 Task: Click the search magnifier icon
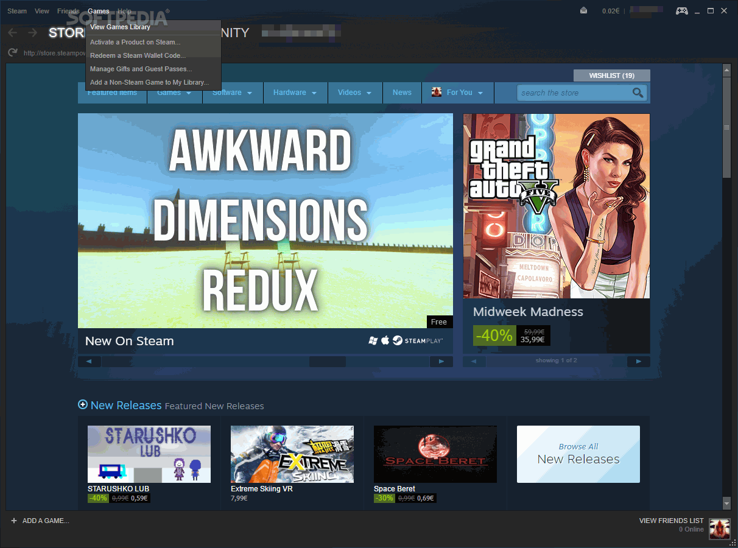tap(638, 93)
